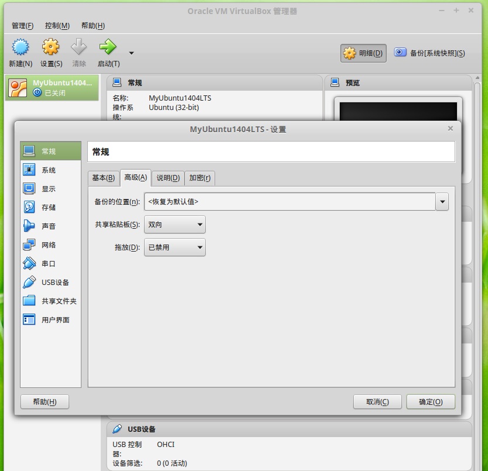
Task: Switch to the 基本(B) tab
Action: click(x=103, y=178)
